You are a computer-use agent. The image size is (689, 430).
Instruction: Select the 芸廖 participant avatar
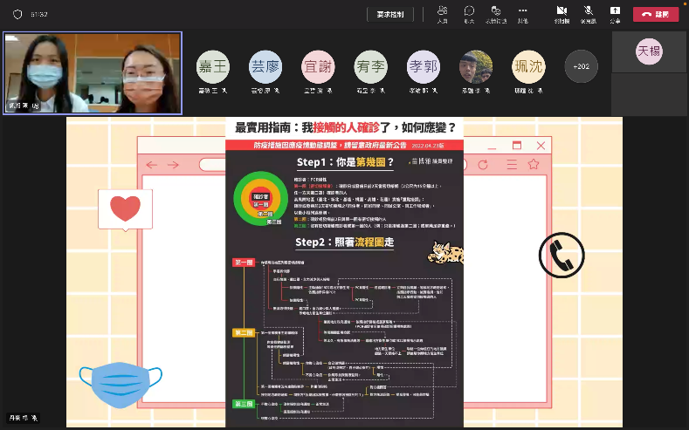tap(265, 66)
